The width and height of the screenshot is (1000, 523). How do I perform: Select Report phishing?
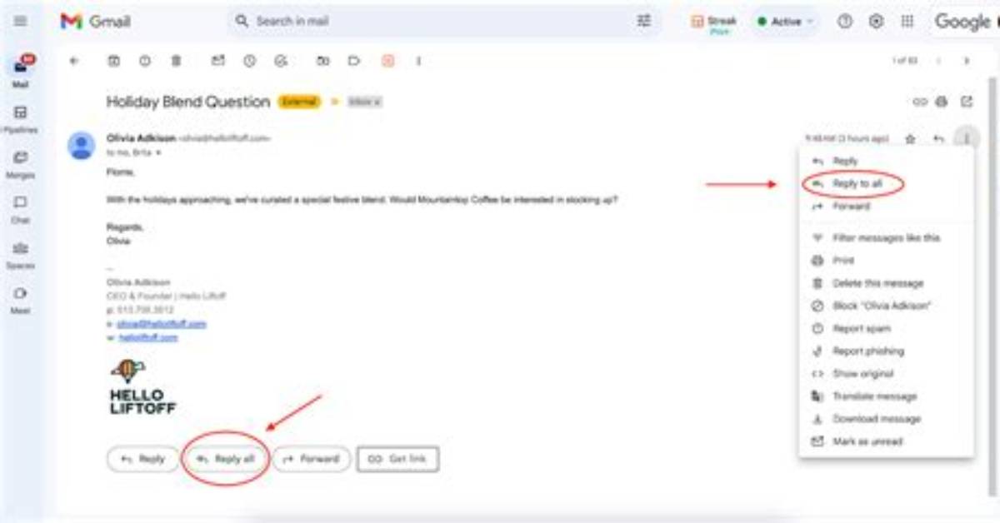pyautogui.click(x=885, y=351)
